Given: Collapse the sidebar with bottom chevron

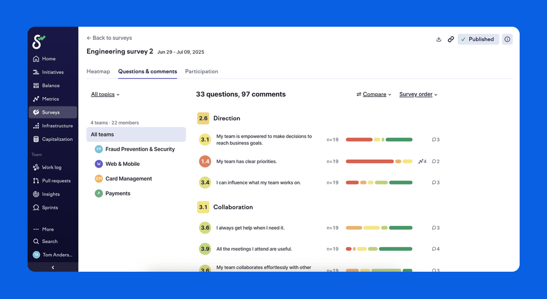Looking at the screenshot, I should [x=53, y=267].
